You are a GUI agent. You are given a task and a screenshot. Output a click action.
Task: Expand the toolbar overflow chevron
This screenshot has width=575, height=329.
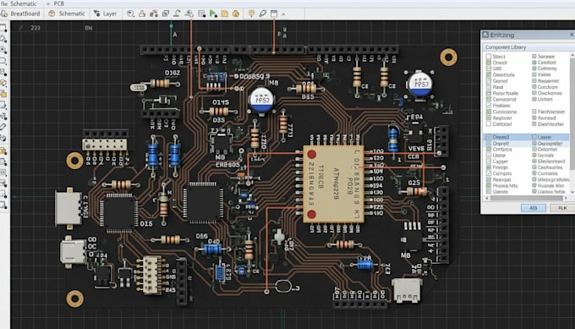[x=283, y=14]
